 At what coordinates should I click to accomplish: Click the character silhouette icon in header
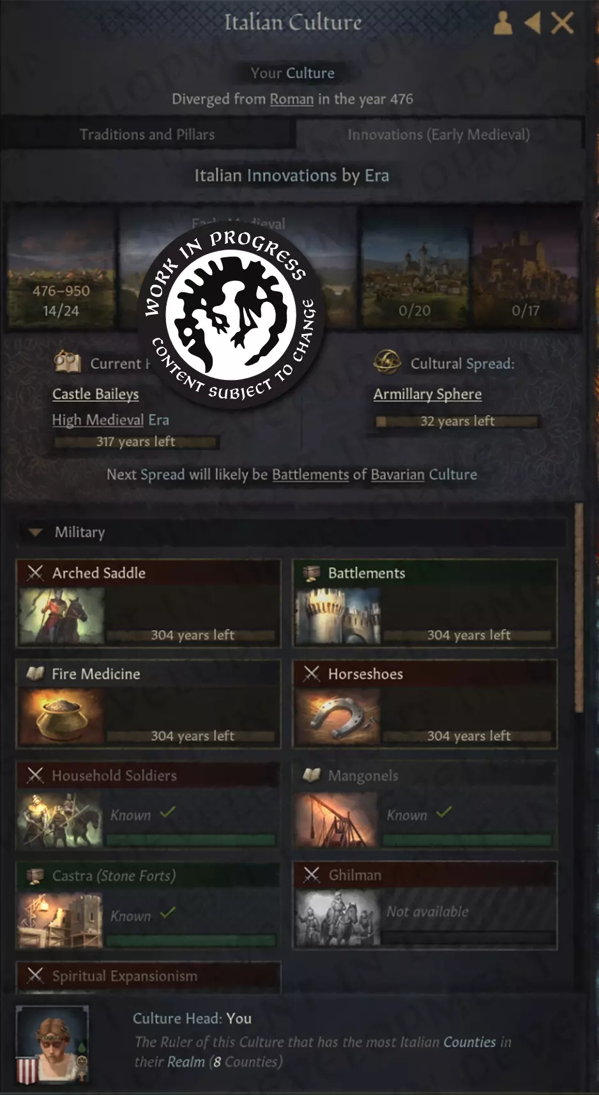pos(503,23)
